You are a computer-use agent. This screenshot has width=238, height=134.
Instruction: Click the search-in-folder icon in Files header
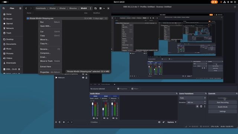coord(96,8)
